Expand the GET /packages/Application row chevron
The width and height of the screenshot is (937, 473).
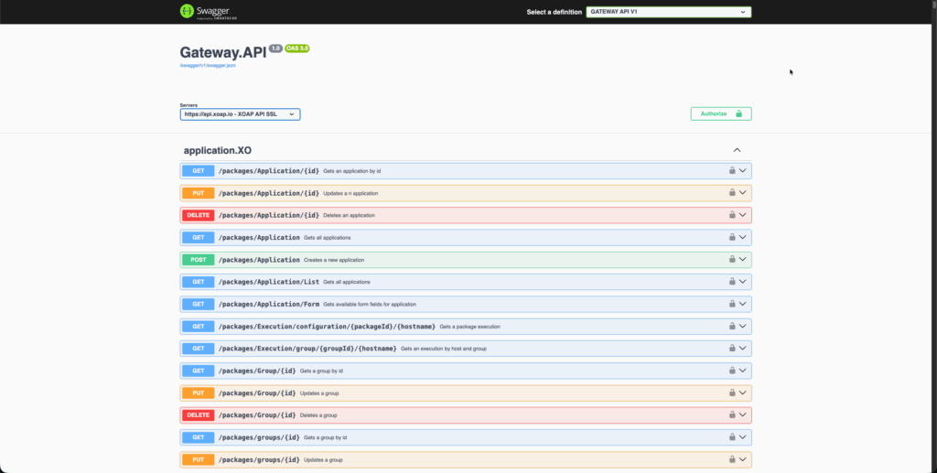pos(743,237)
